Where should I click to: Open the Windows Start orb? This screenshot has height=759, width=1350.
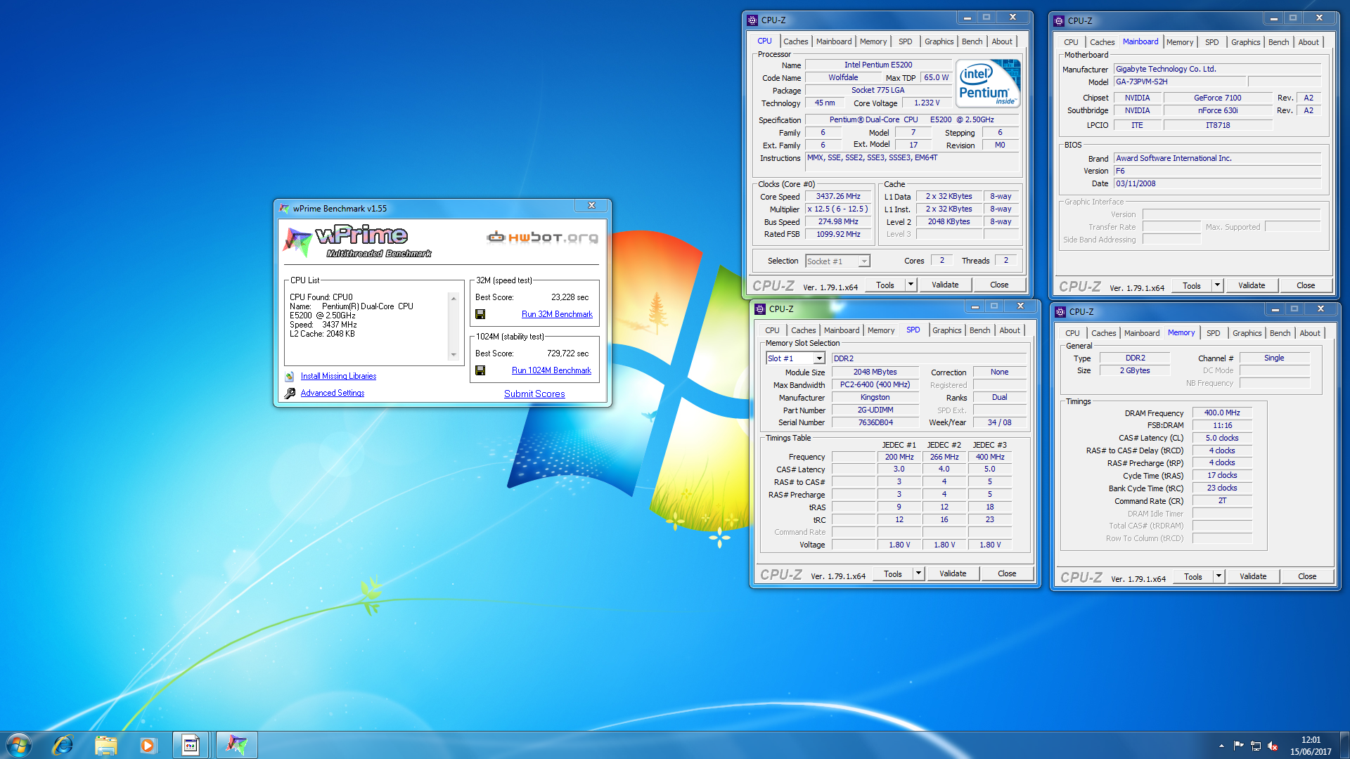pos(19,745)
